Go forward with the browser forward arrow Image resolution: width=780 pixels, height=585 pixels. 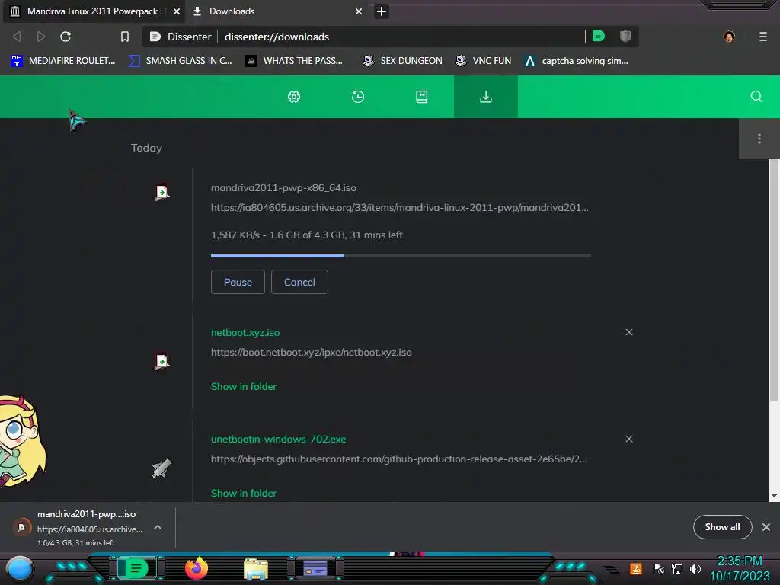(x=41, y=37)
